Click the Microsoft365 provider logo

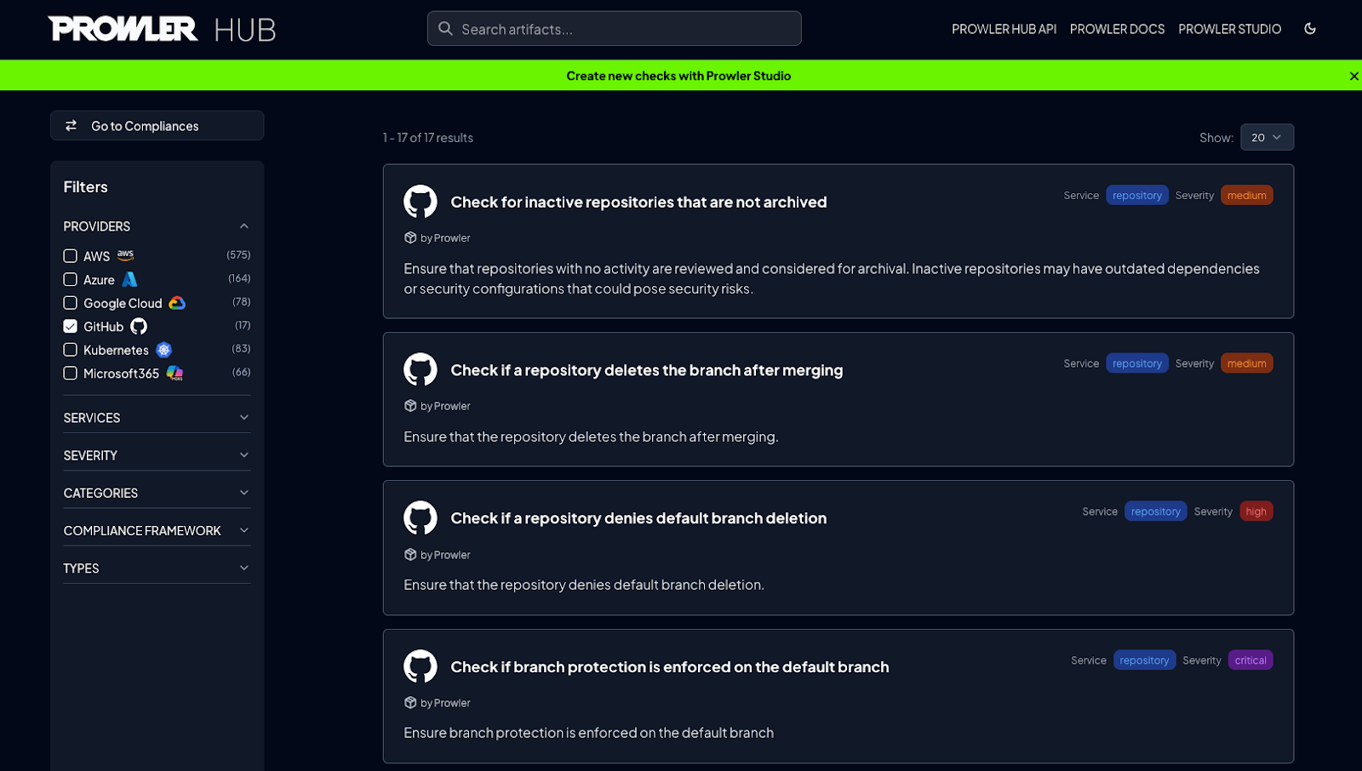(x=175, y=374)
